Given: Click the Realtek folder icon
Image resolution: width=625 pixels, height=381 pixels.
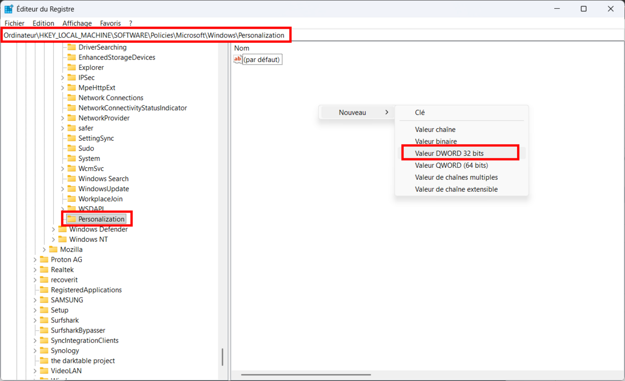Looking at the screenshot, I should pyautogui.click(x=44, y=270).
